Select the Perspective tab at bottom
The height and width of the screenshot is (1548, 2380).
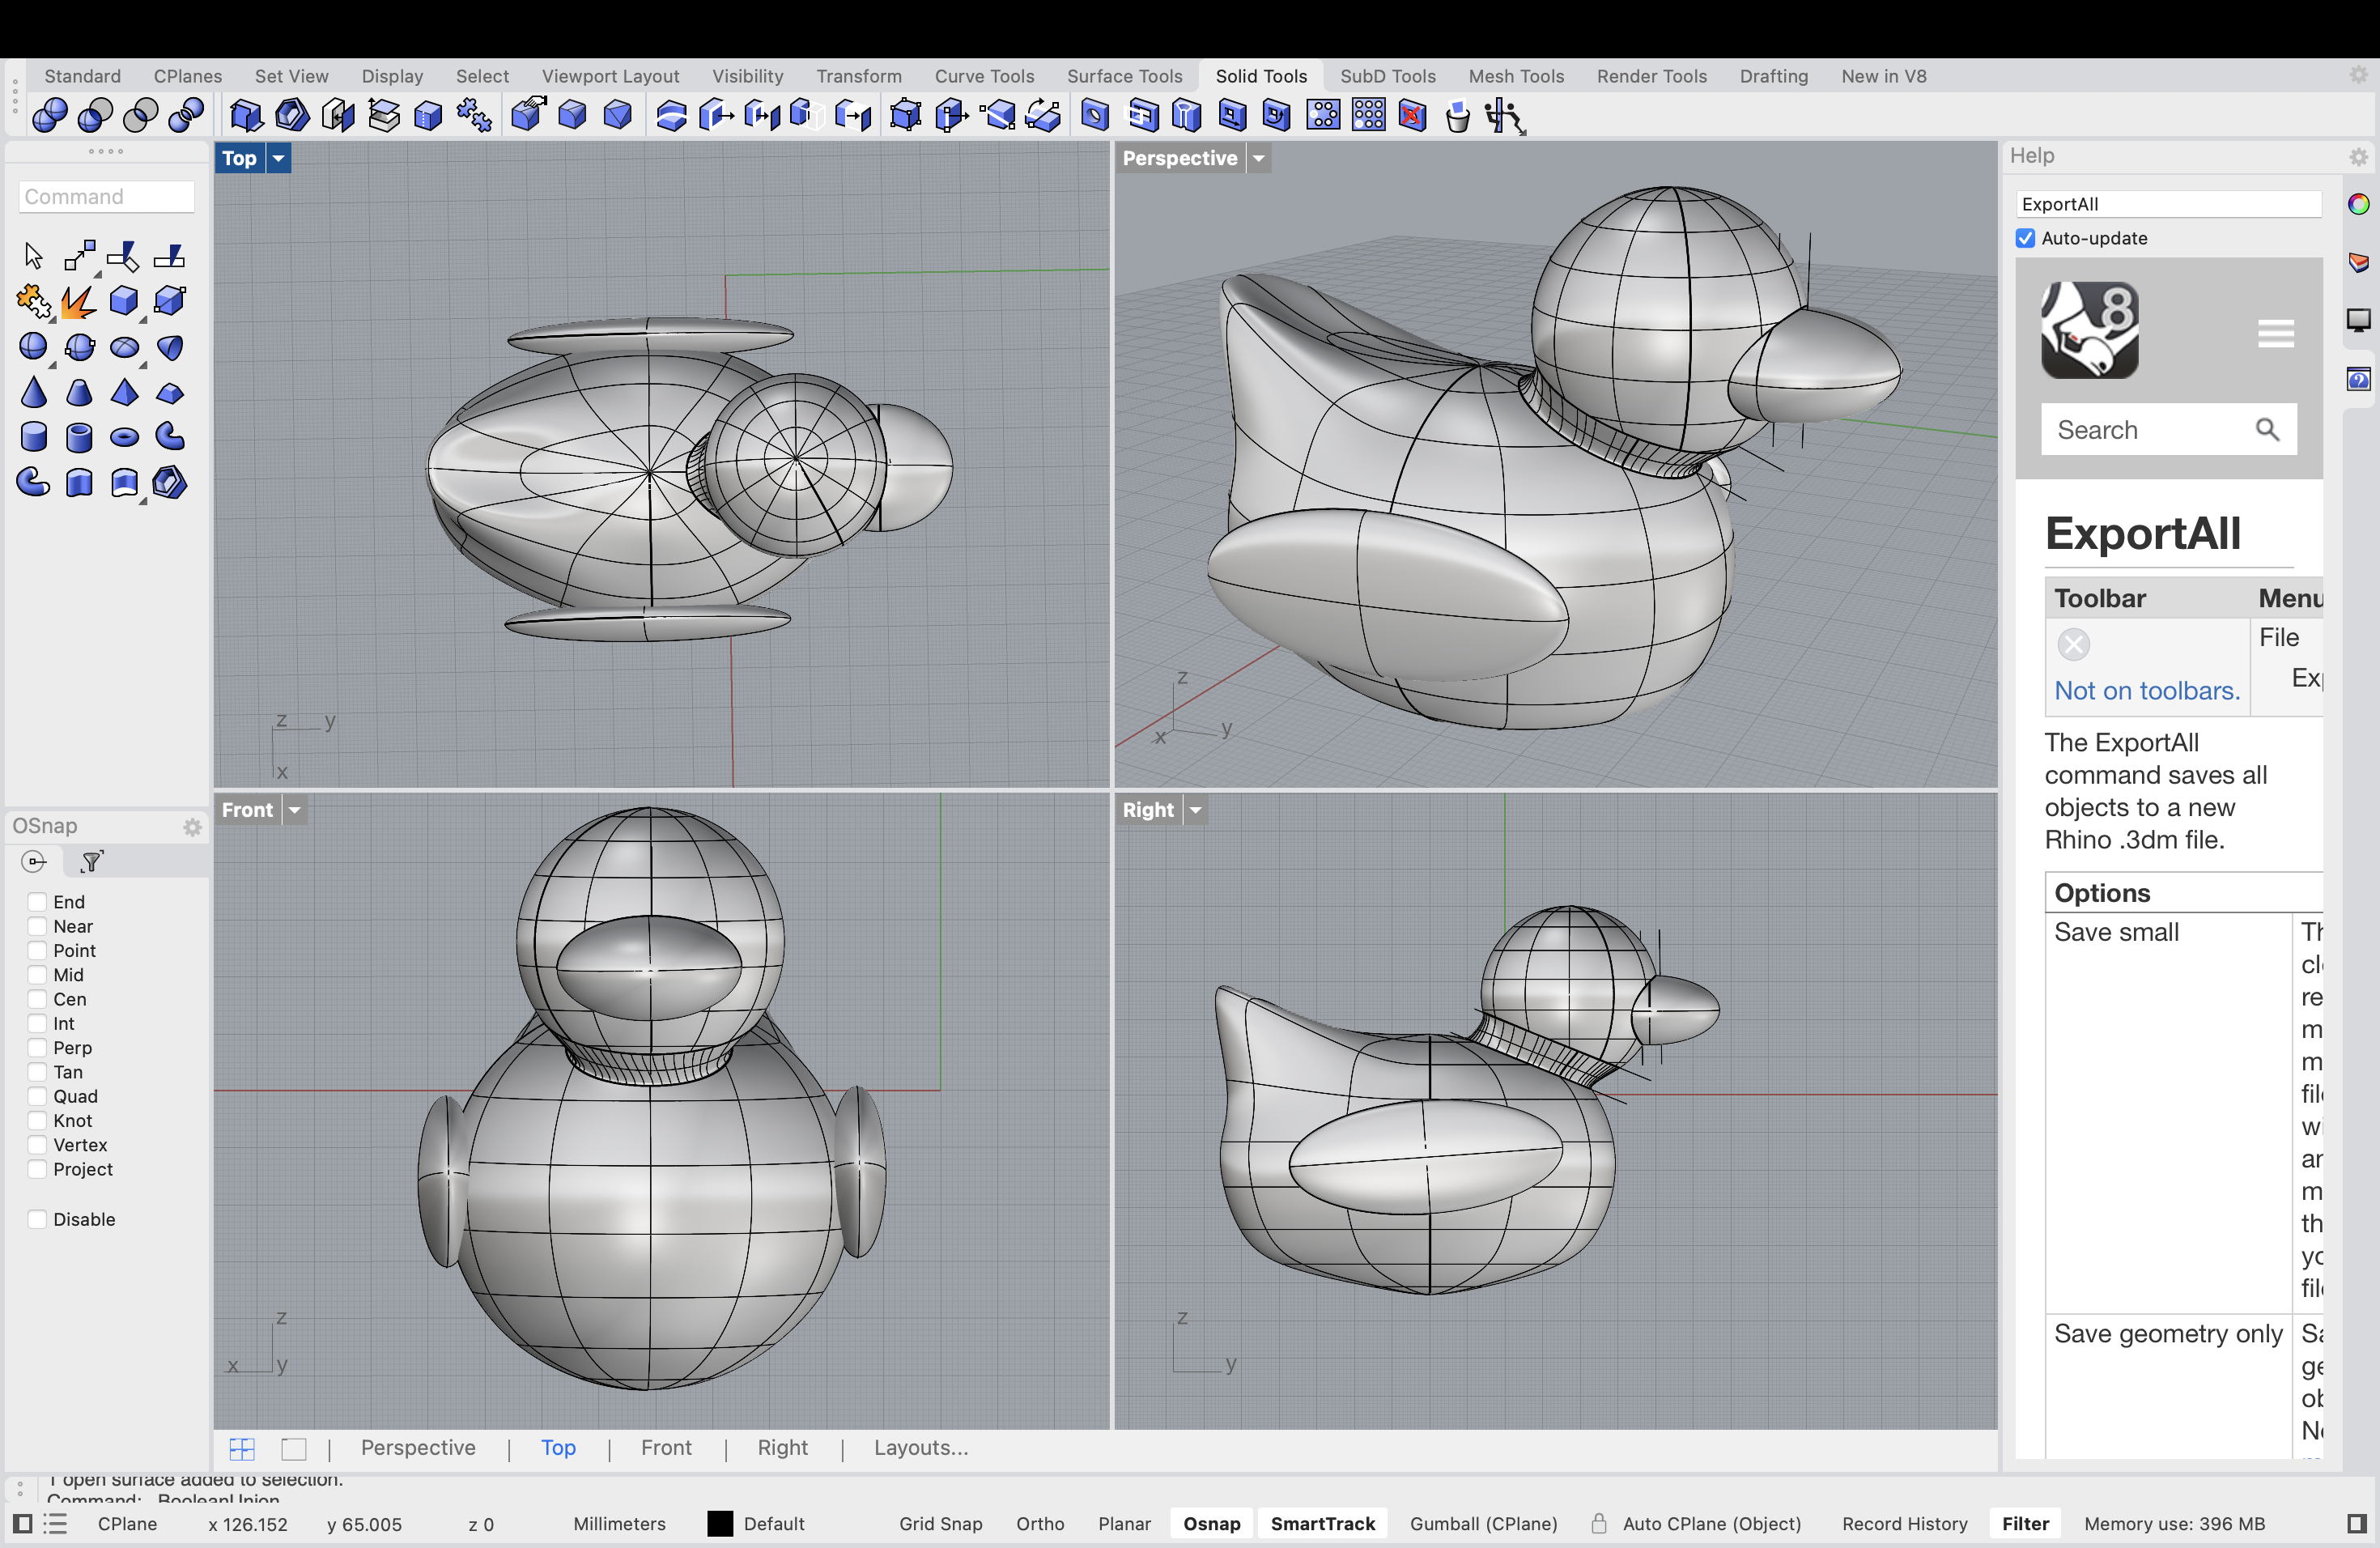pyautogui.click(x=418, y=1448)
